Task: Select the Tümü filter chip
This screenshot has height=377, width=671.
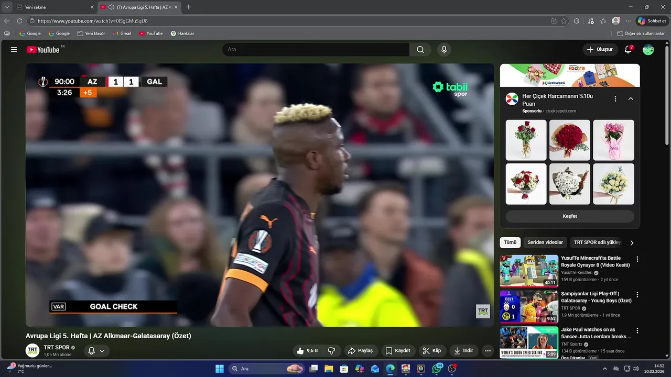Action: (x=510, y=242)
